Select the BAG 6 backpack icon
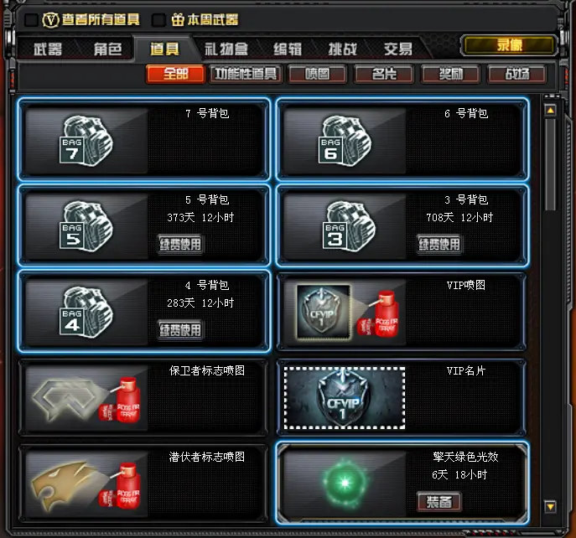The image size is (576, 538). [345, 140]
